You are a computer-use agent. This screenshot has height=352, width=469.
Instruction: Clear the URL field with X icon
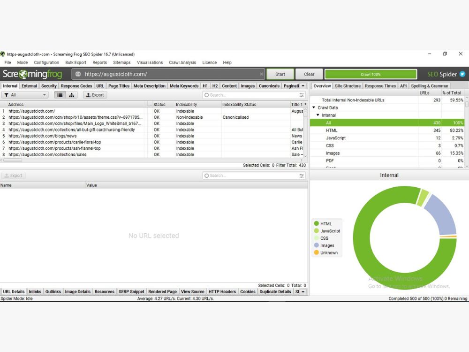point(261,74)
